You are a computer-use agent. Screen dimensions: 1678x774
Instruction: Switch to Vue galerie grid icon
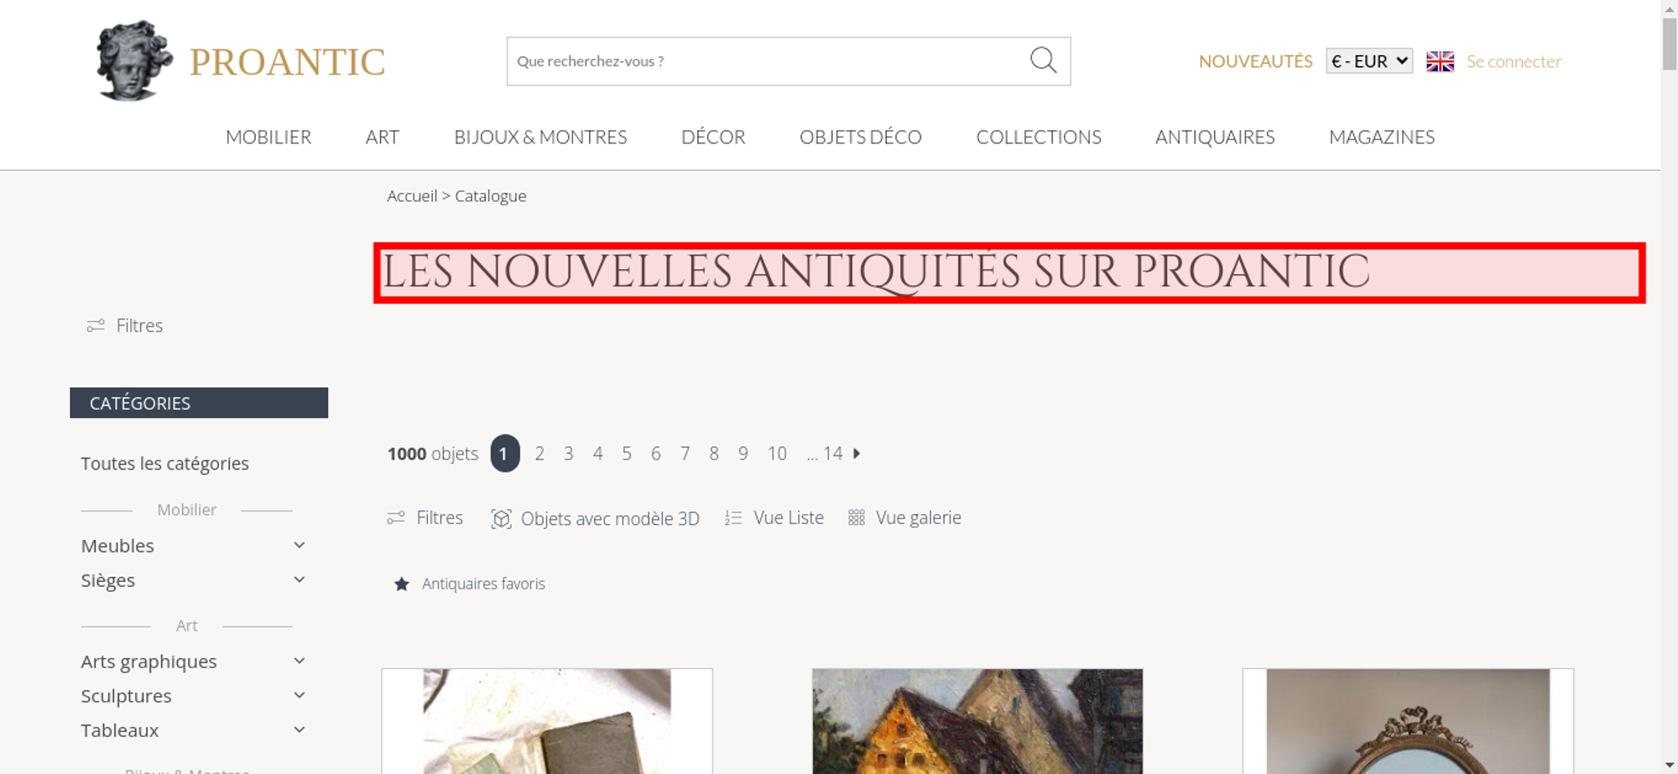click(856, 517)
